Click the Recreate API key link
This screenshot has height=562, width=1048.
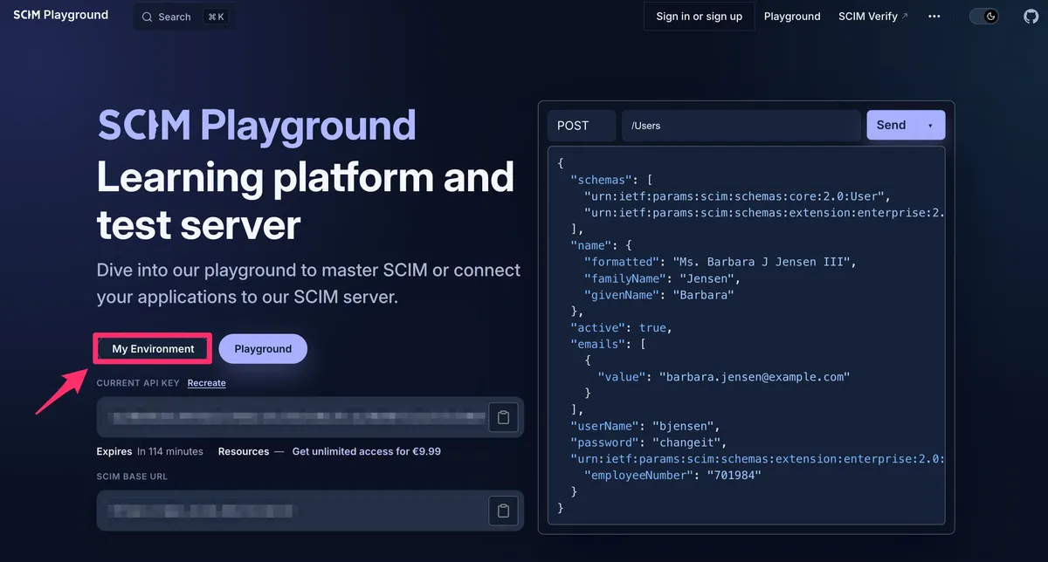point(206,383)
